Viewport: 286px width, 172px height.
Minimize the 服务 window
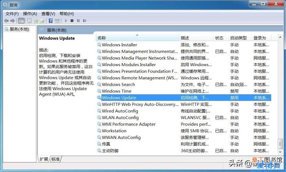tap(254, 4)
